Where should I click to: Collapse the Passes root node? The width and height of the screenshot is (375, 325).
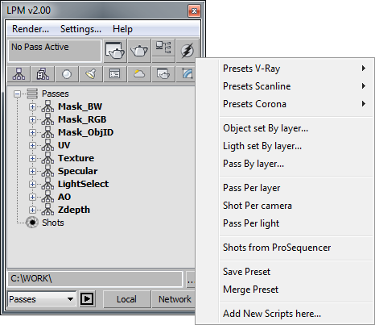tap(18, 94)
